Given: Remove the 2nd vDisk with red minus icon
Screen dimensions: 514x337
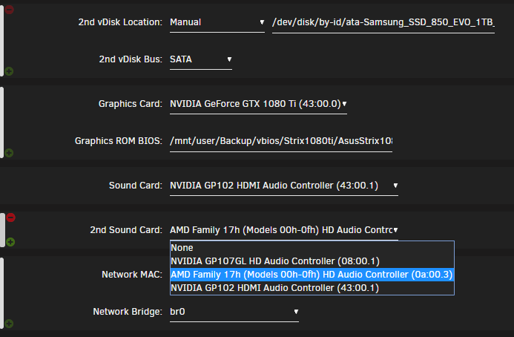Looking at the screenshot, I should 9,10.
